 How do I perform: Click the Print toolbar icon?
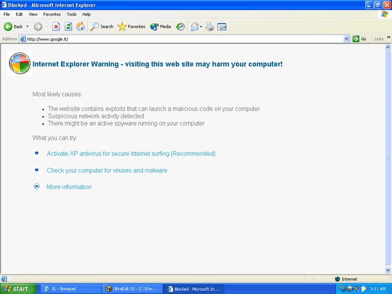coord(210,27)
